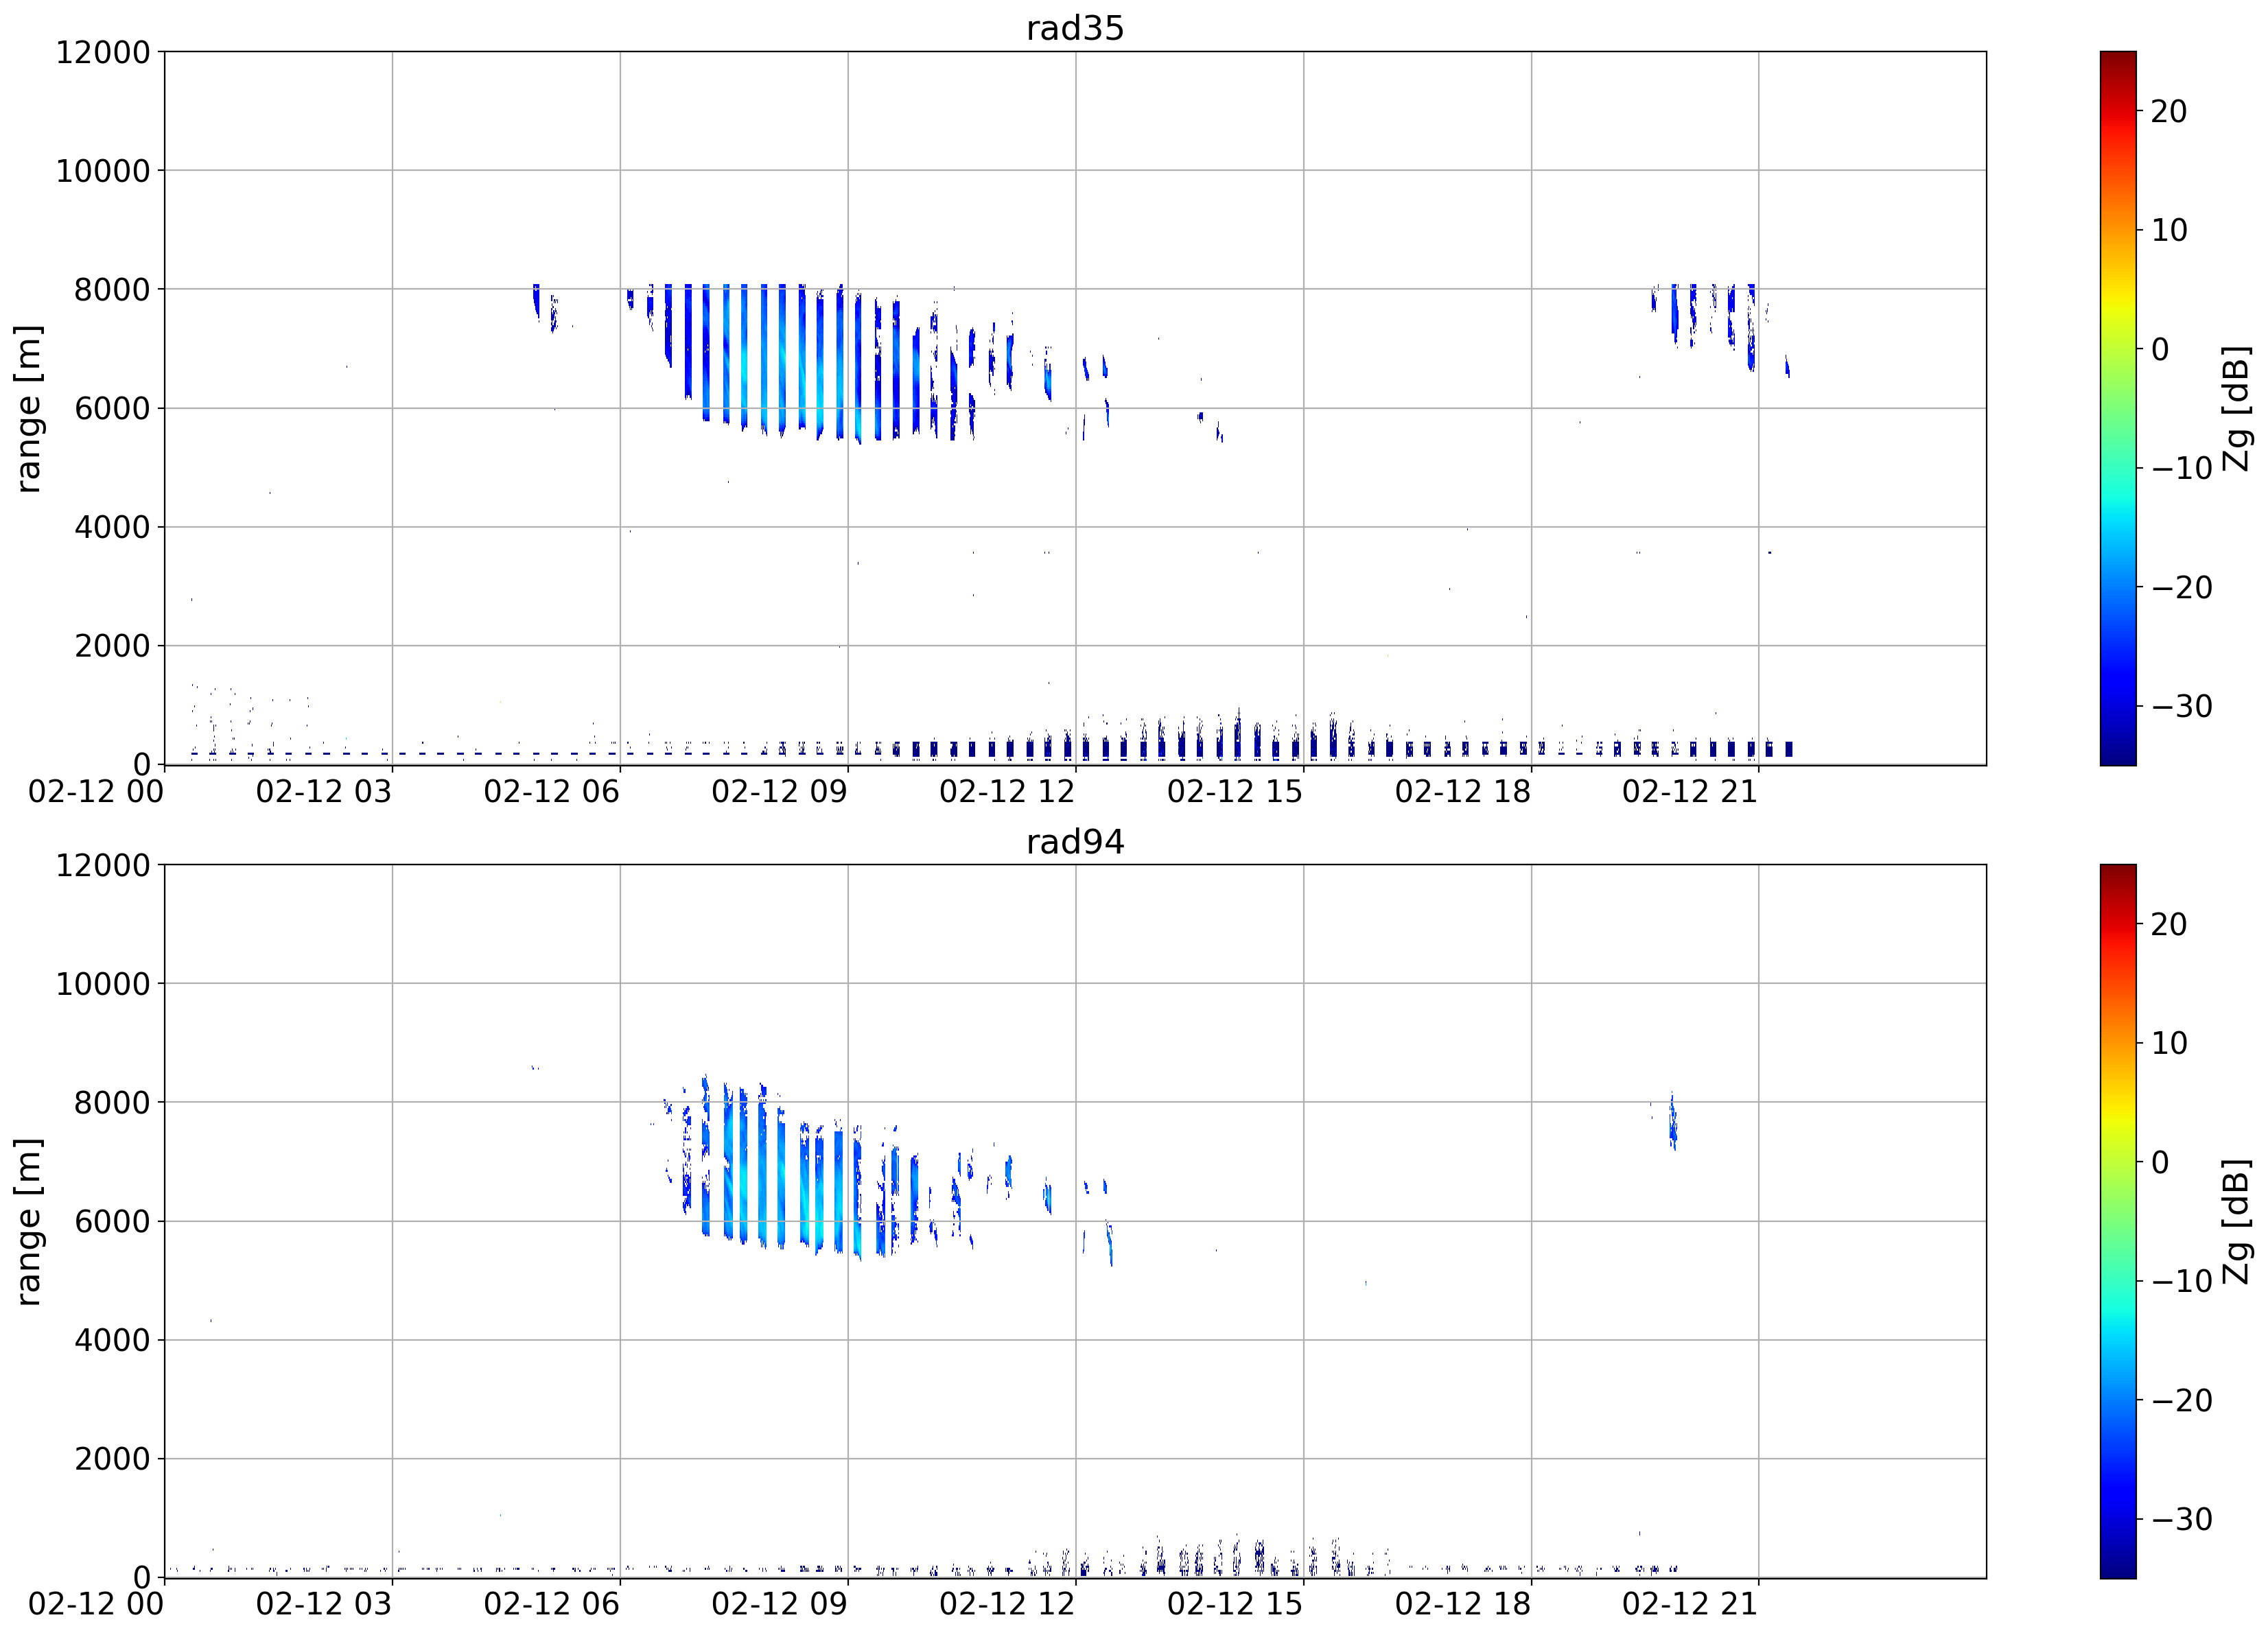Image resolution: width=2268 pixels, height=1635 pixels.
Task: Click the top colorbar at -30 dB
Action: point(2118,706)
